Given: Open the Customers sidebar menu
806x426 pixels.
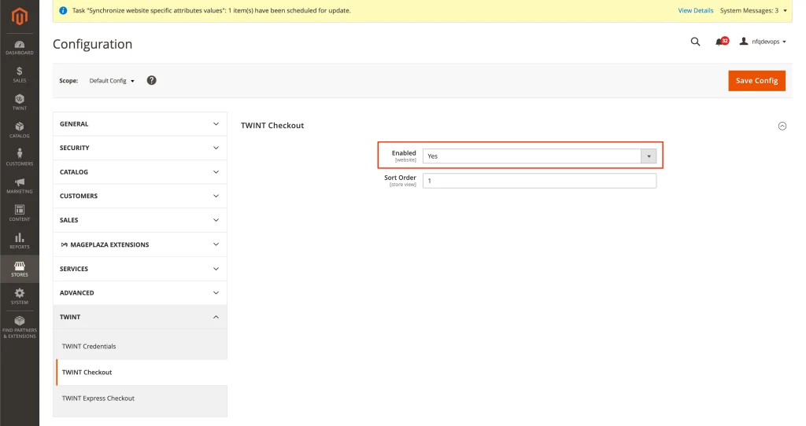Looking at the screenshot, I should coord(20,158).
